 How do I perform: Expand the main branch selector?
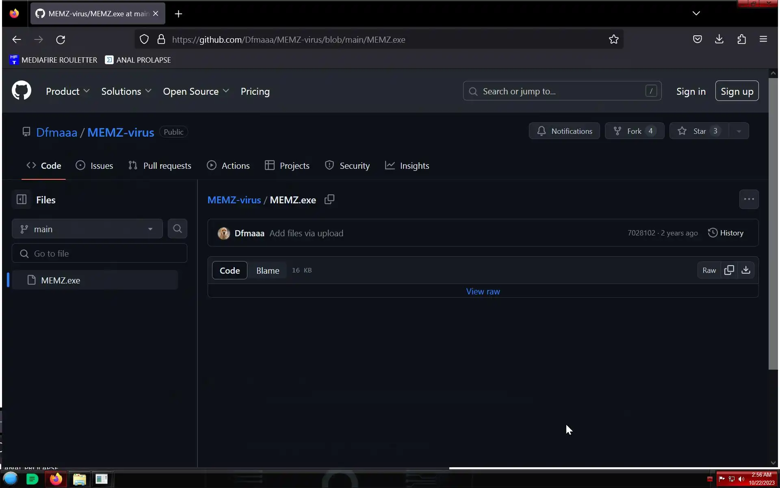click(x=87, y=229)
